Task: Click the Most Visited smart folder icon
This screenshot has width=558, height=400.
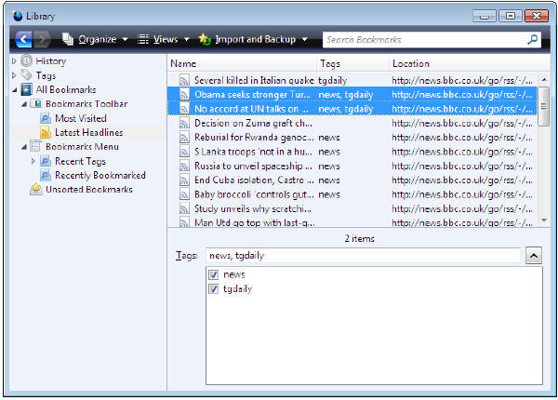Action: [46, 118]
